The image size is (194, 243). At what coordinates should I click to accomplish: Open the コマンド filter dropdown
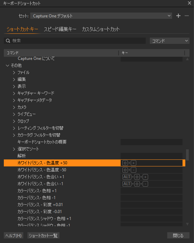tap(170, 41)
